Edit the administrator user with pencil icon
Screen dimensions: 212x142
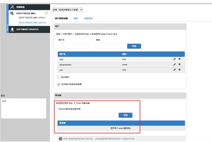tap(174, 65)
